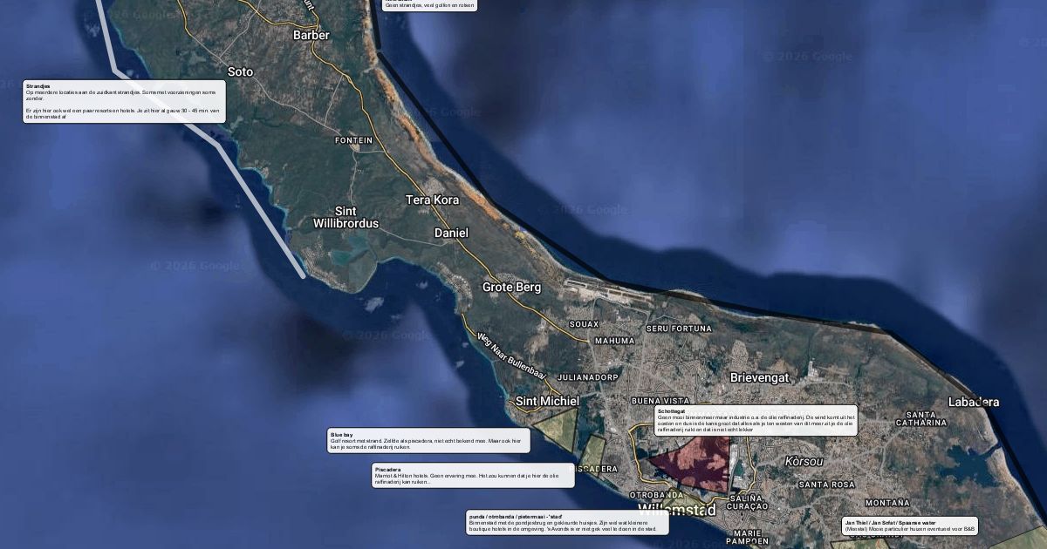Viewport: 1047px width, 549px height.
Task: Click the Grote Berg place name
Action: point(511,287)
